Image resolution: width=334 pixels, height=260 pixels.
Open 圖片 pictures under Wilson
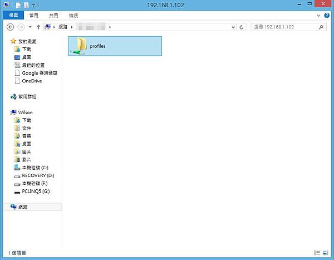27,152
